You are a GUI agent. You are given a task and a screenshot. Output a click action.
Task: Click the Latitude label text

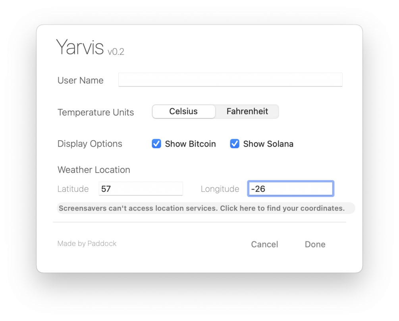pos(73,189)
